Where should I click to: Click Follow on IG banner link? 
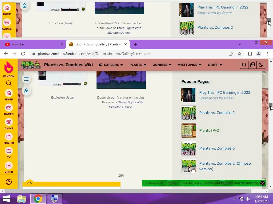click(x=154, y=183)
